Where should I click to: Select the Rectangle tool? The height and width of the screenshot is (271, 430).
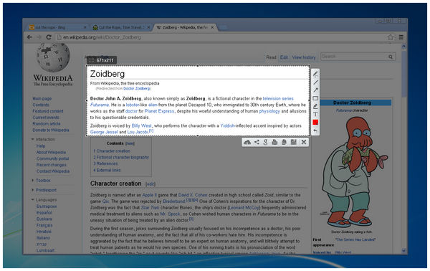[315, 98]
